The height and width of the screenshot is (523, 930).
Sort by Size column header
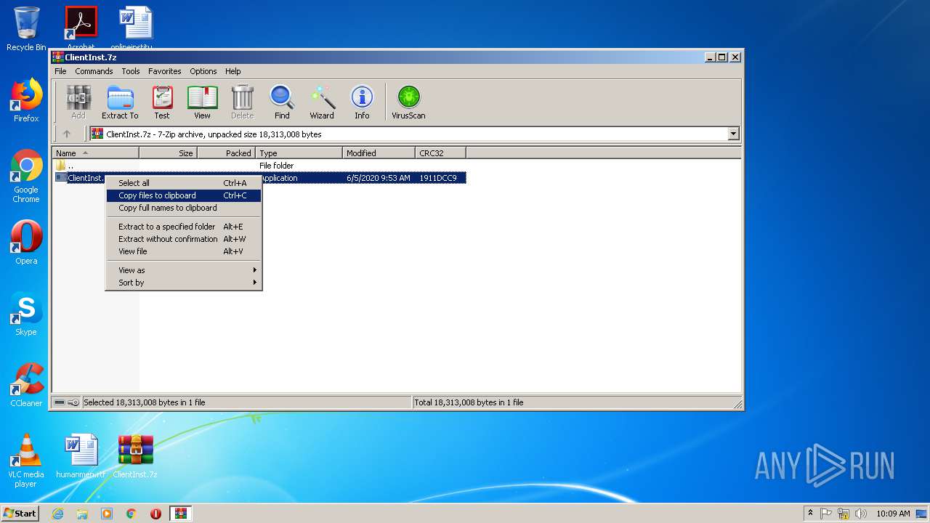[168, 153]
